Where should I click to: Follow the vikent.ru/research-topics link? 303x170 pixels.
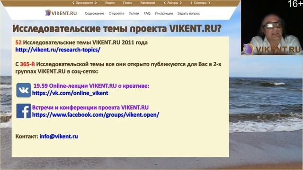(58, 50)
